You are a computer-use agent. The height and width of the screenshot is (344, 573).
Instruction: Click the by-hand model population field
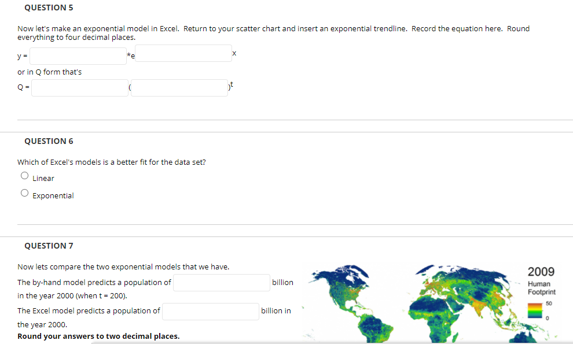pyautogui.click(x=221, y=283)
